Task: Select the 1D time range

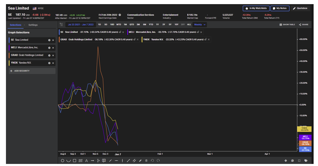Action: pos(99,25)
